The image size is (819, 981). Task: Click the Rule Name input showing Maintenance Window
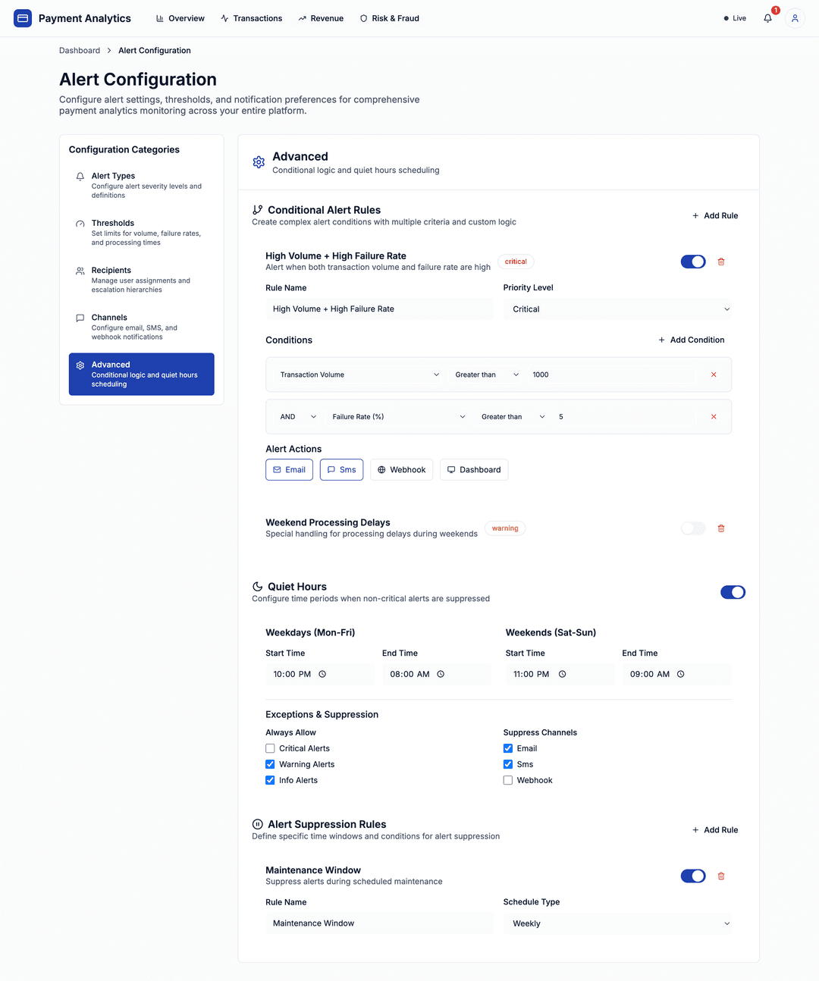pyautogui.click(x=379, y=923)
